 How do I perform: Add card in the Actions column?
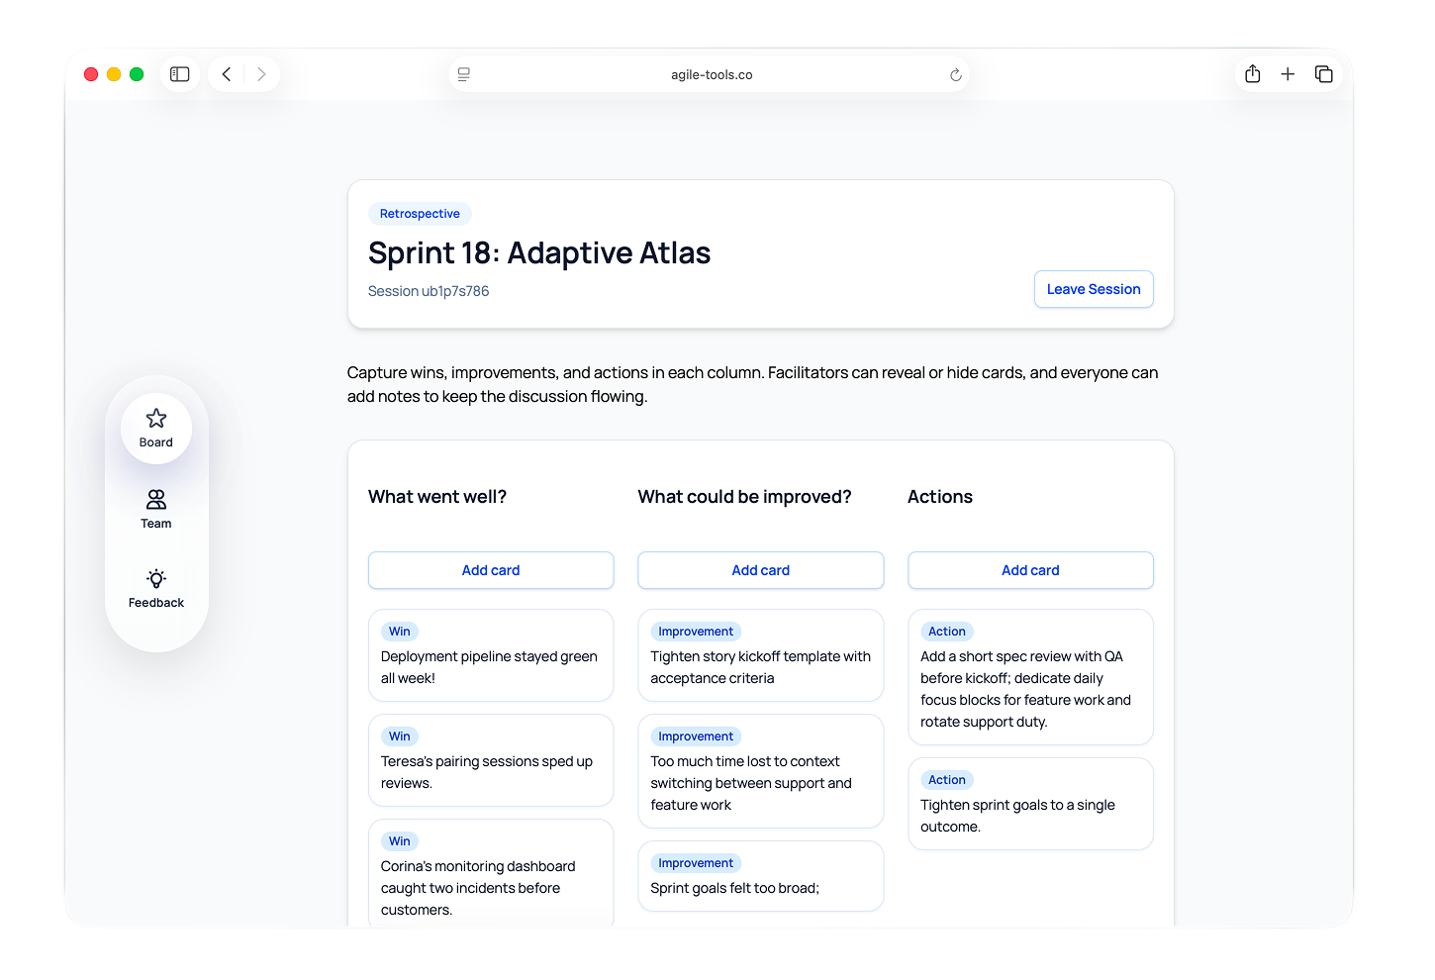pos(1030,570)
